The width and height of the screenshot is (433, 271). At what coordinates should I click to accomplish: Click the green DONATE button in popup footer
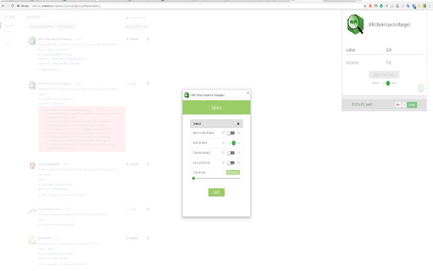(412, 105)
